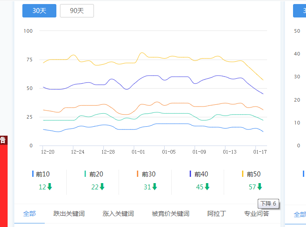
Task: Open the 全部 tab
Action: click(30, 214)
